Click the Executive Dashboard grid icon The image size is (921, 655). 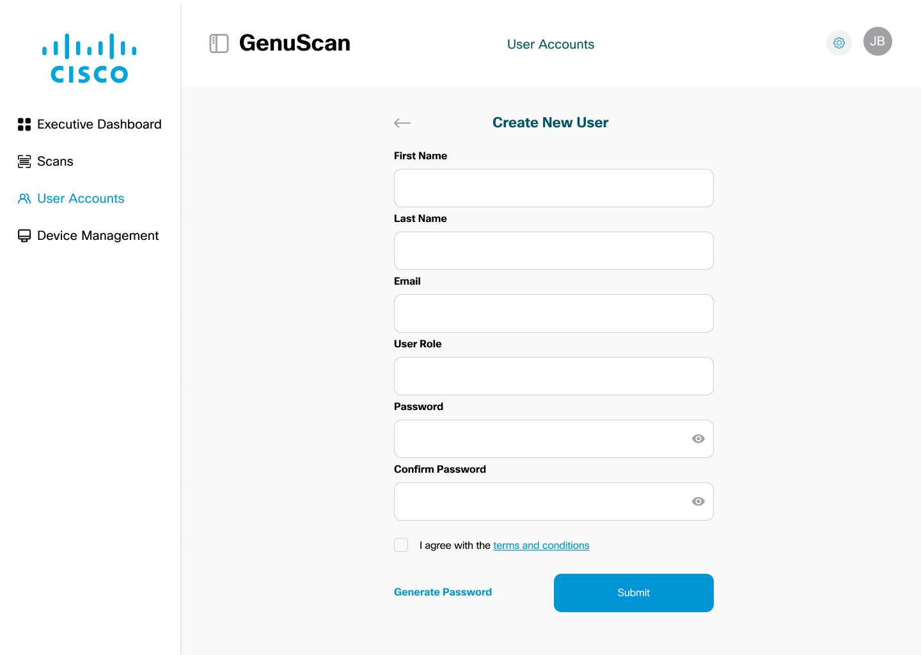(x=24, y=124)
